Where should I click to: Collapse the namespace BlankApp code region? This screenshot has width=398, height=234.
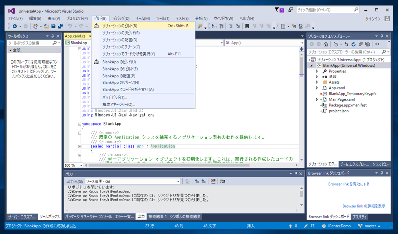point(80,124)
